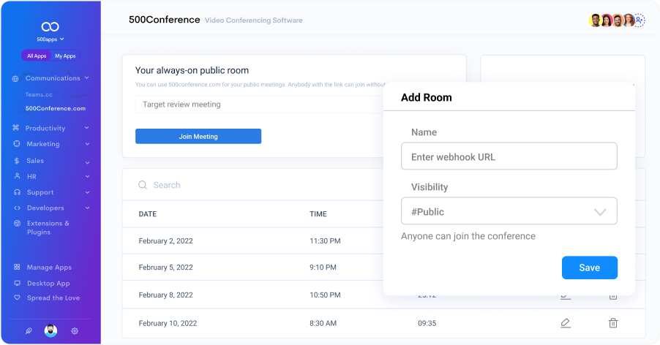The image size is (660, 345).
Task: Click the add user icon in header
Action: pos(640,20)
